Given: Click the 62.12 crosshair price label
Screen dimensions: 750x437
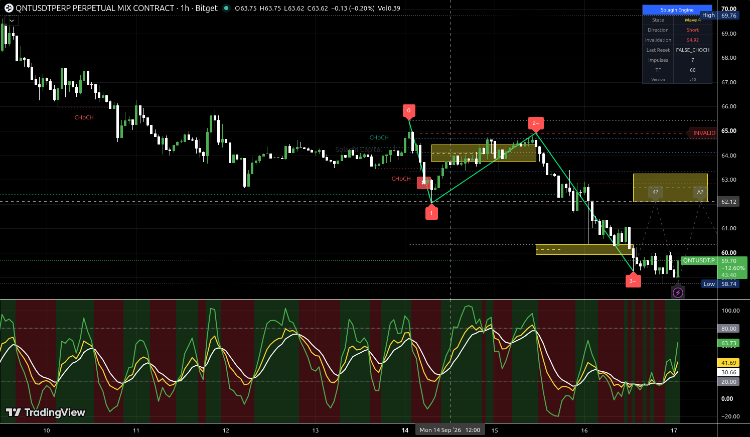Looking at the screenshot, I should [x=729, y=202].
